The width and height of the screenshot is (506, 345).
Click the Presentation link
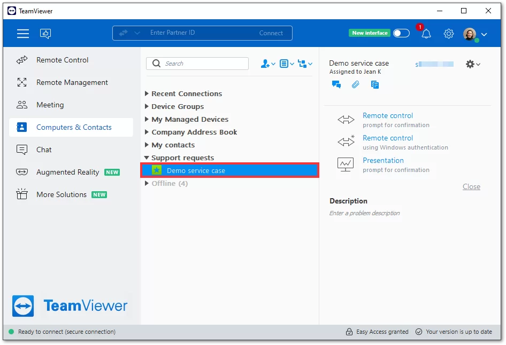click(x=383, y=160)
